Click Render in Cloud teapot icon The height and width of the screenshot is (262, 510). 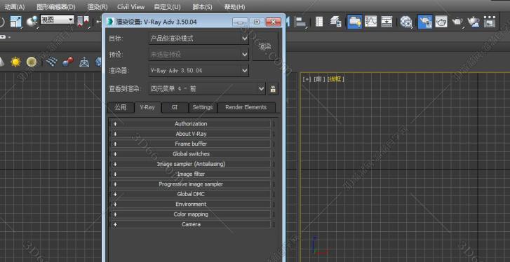(x=474, y=22)
